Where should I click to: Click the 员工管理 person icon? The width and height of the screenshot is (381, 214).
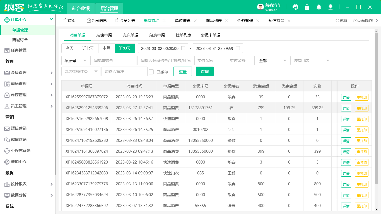7,106
